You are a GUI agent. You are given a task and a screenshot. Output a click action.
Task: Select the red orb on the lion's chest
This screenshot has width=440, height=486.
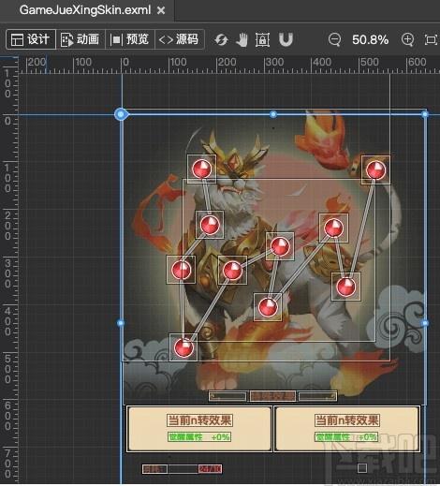[x=210, y=225]
